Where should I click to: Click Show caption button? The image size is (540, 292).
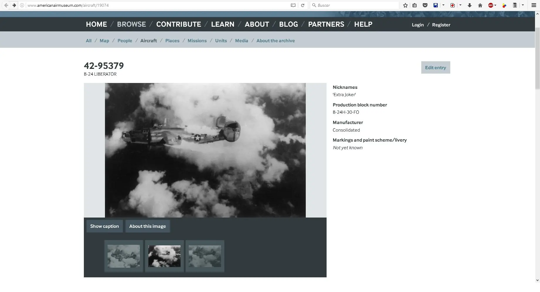[105, 226]
